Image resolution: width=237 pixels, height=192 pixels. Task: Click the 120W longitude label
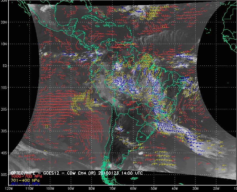[9, 189]
